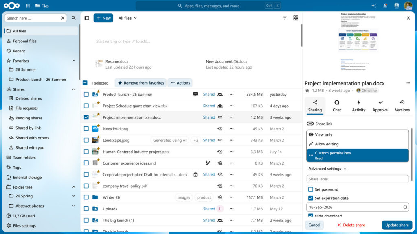Open the share link icon for Landscape.jpeg
The width and height of the screenshot is (417, 234).
tap(220, 140)
